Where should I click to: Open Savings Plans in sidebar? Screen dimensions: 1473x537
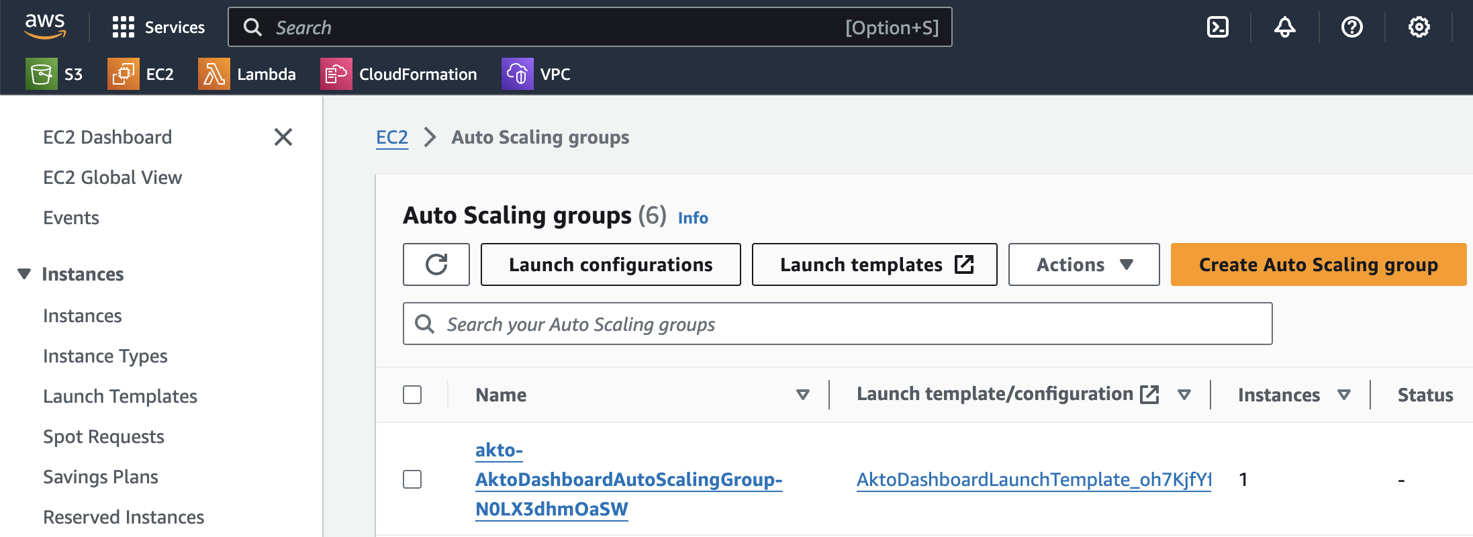pyautogui.click(x=101, y=477)
